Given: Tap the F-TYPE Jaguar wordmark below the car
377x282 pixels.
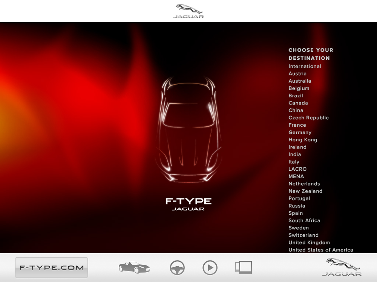Looking at the screenshot, I should (188, 204).
